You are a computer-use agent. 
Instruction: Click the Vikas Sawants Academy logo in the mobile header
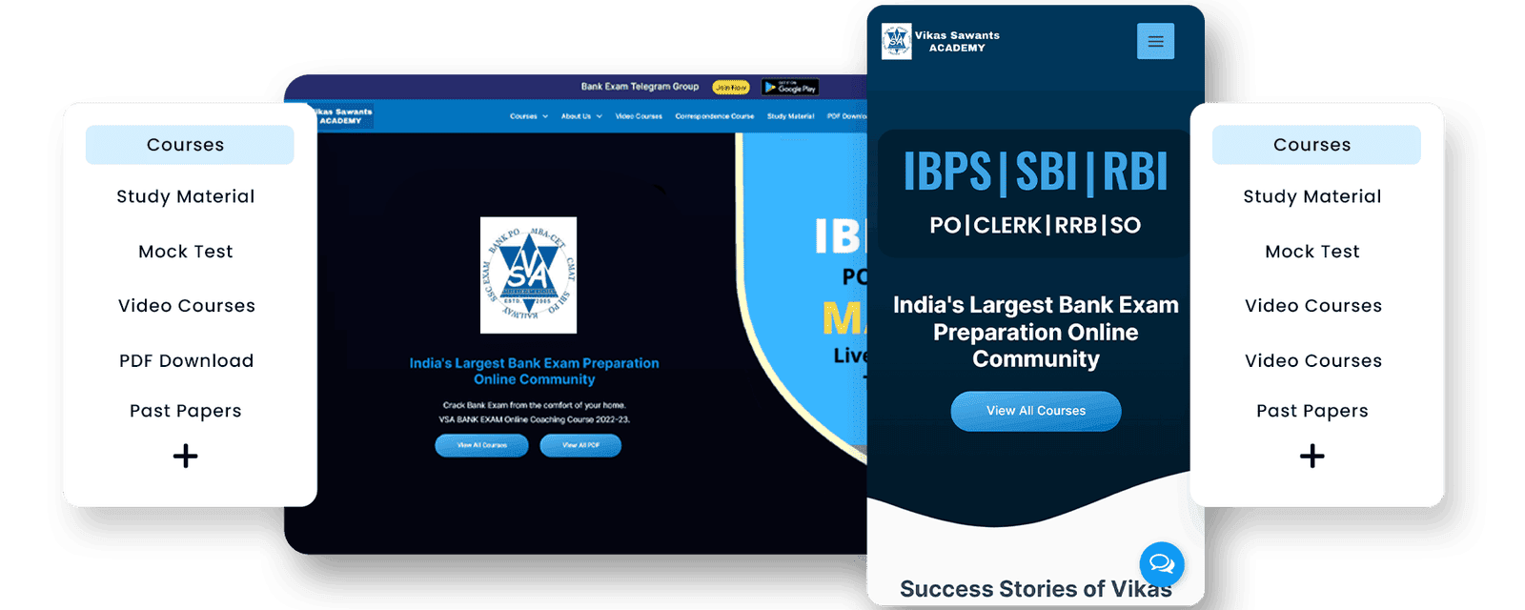point(941,41)
